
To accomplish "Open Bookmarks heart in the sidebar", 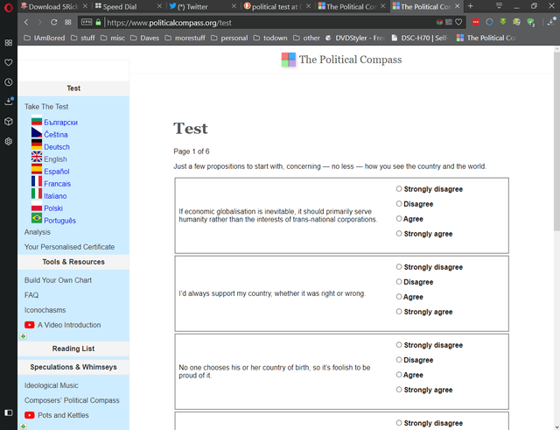I will tap(9, 62).
